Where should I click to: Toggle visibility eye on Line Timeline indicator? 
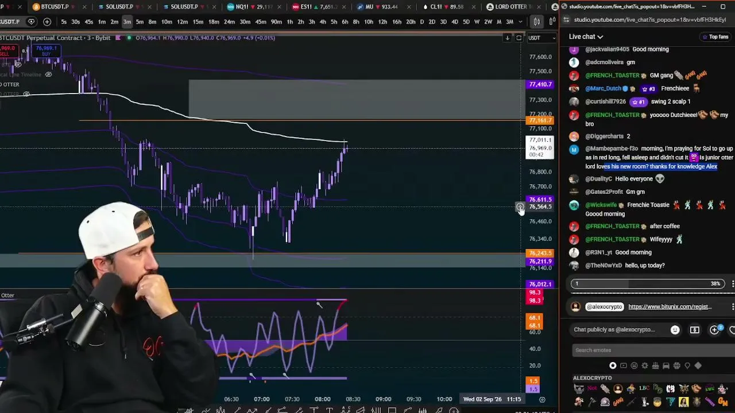[48, 75]
